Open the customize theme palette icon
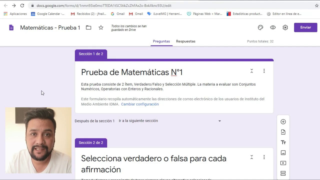The image size is (320, 180). (260, 27)
